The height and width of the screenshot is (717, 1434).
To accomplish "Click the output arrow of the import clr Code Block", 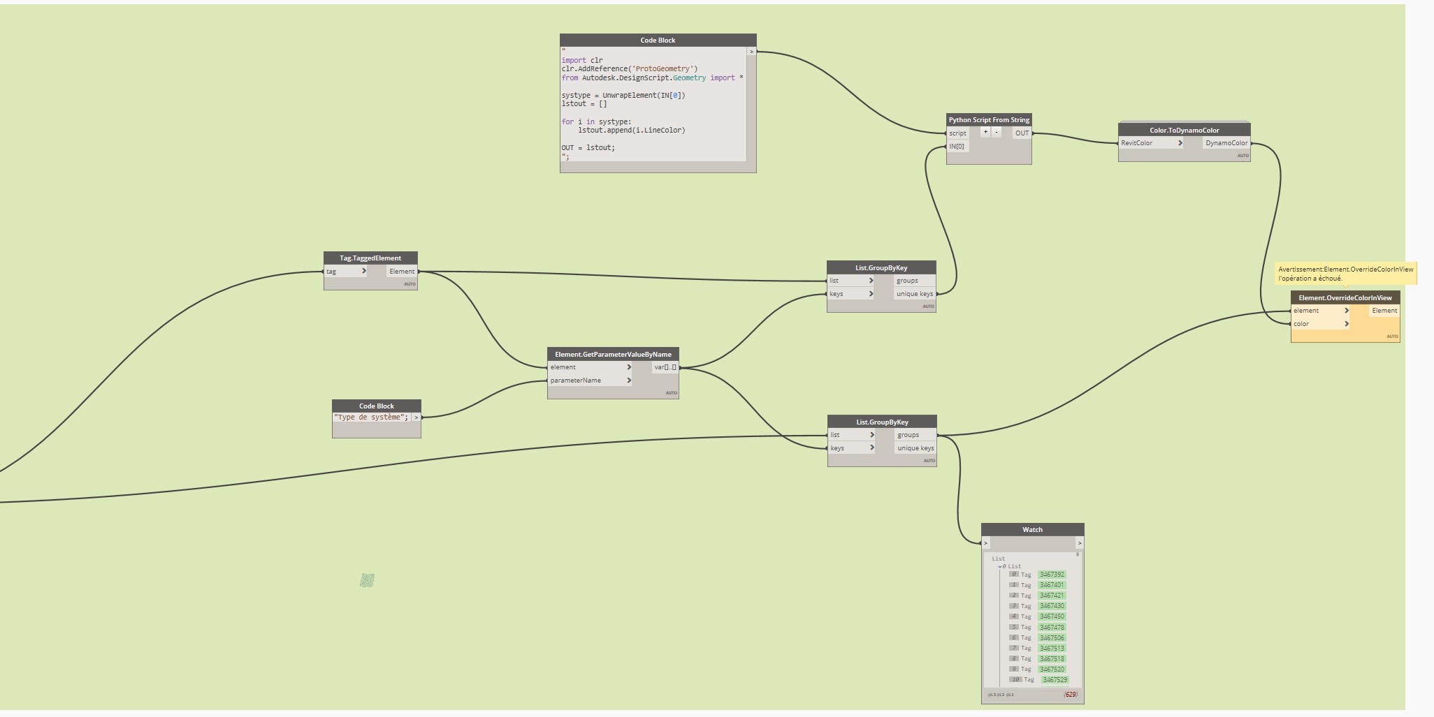I will (751, 52).
